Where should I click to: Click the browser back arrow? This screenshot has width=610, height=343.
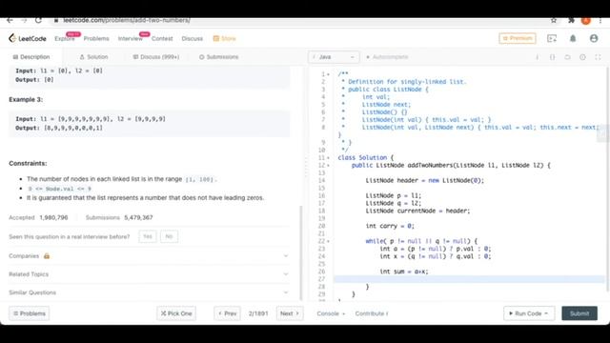pyautogui.click(x=10, y=20)
